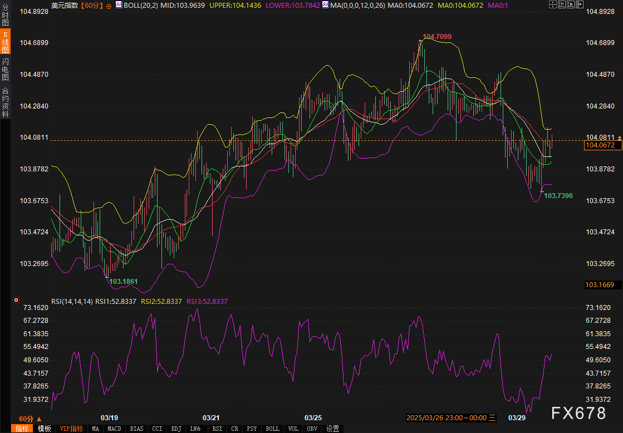
Task: Click the BOLL indicator chart icon
Action: click(x=119, y=5)
